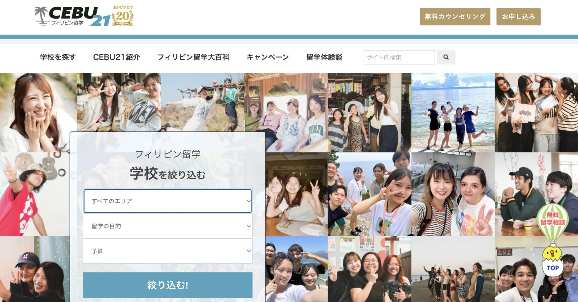This screenshot has height=302, width=578.
Task: Open the キャンペーン menu item
Action: [x=268, y=57]
